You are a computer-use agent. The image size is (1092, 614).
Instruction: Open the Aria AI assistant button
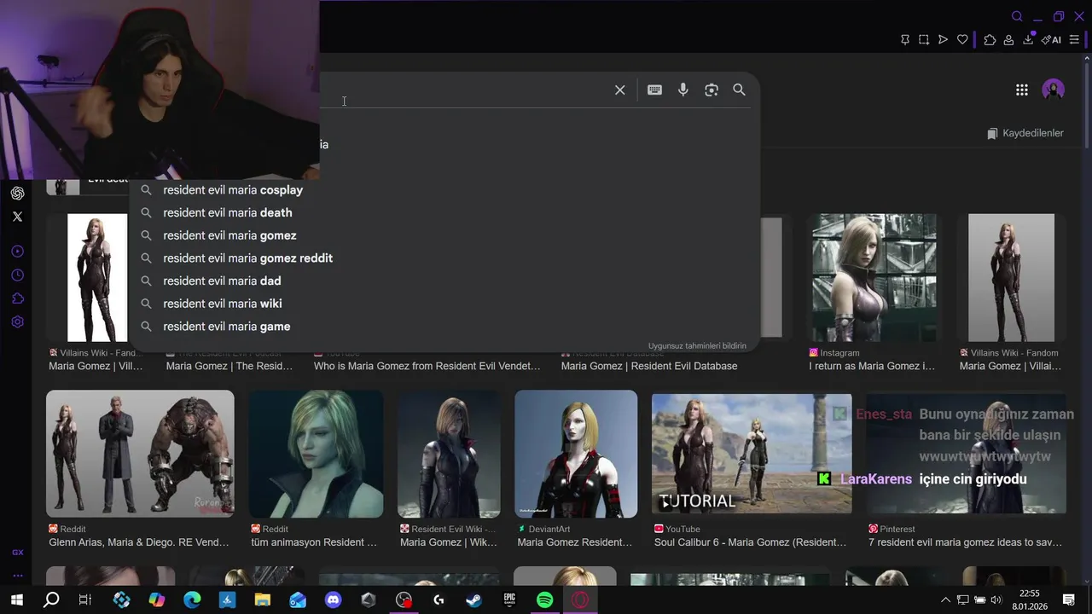[1051, 39]
